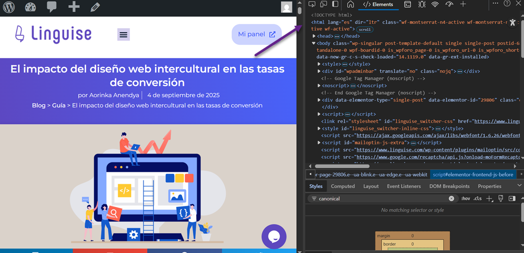Switch to the Elements tab

point(378,4)
